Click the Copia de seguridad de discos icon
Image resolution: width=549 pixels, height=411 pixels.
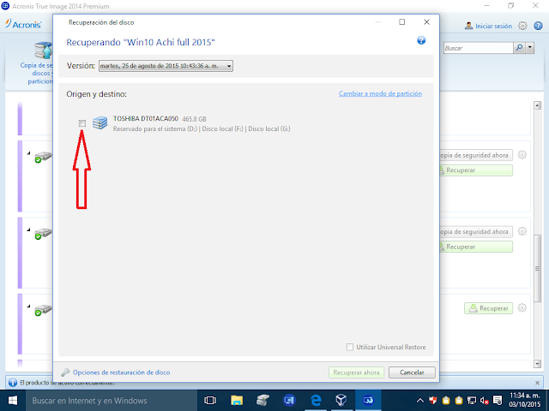coord(43,51)
